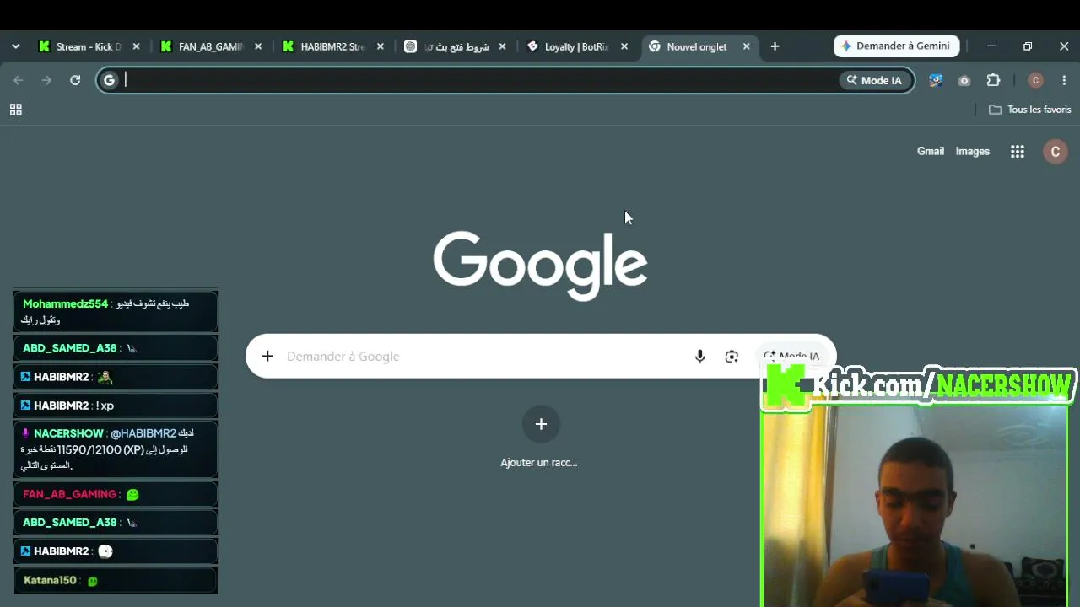Click the webcam feed of the streamer
The width and height of the screenshot is (1080, 607).
pos(915,506)
